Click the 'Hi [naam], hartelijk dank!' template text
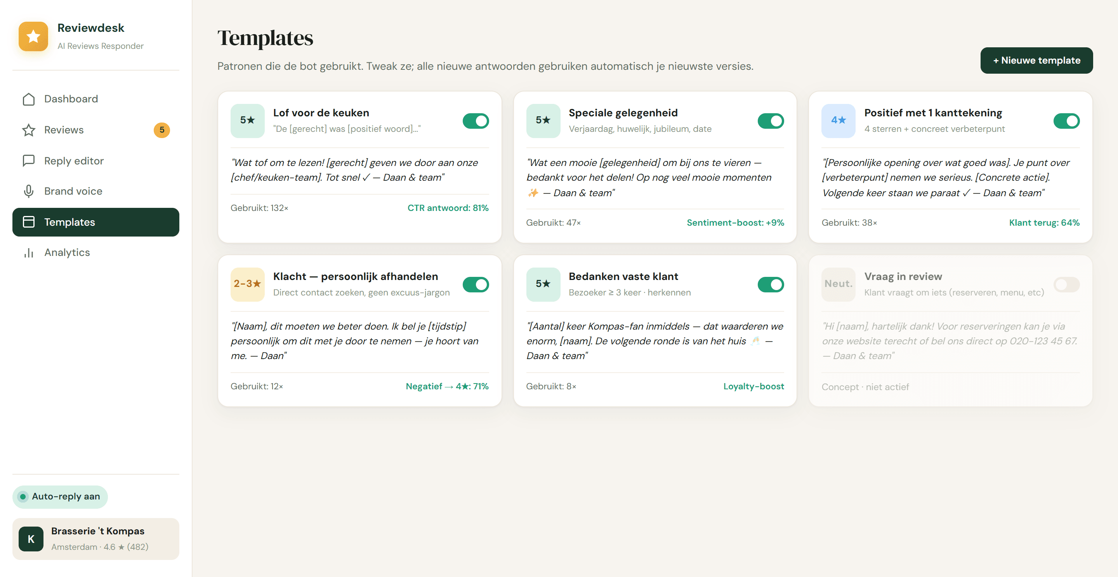The image size is (1118, 577). point(950,341)
